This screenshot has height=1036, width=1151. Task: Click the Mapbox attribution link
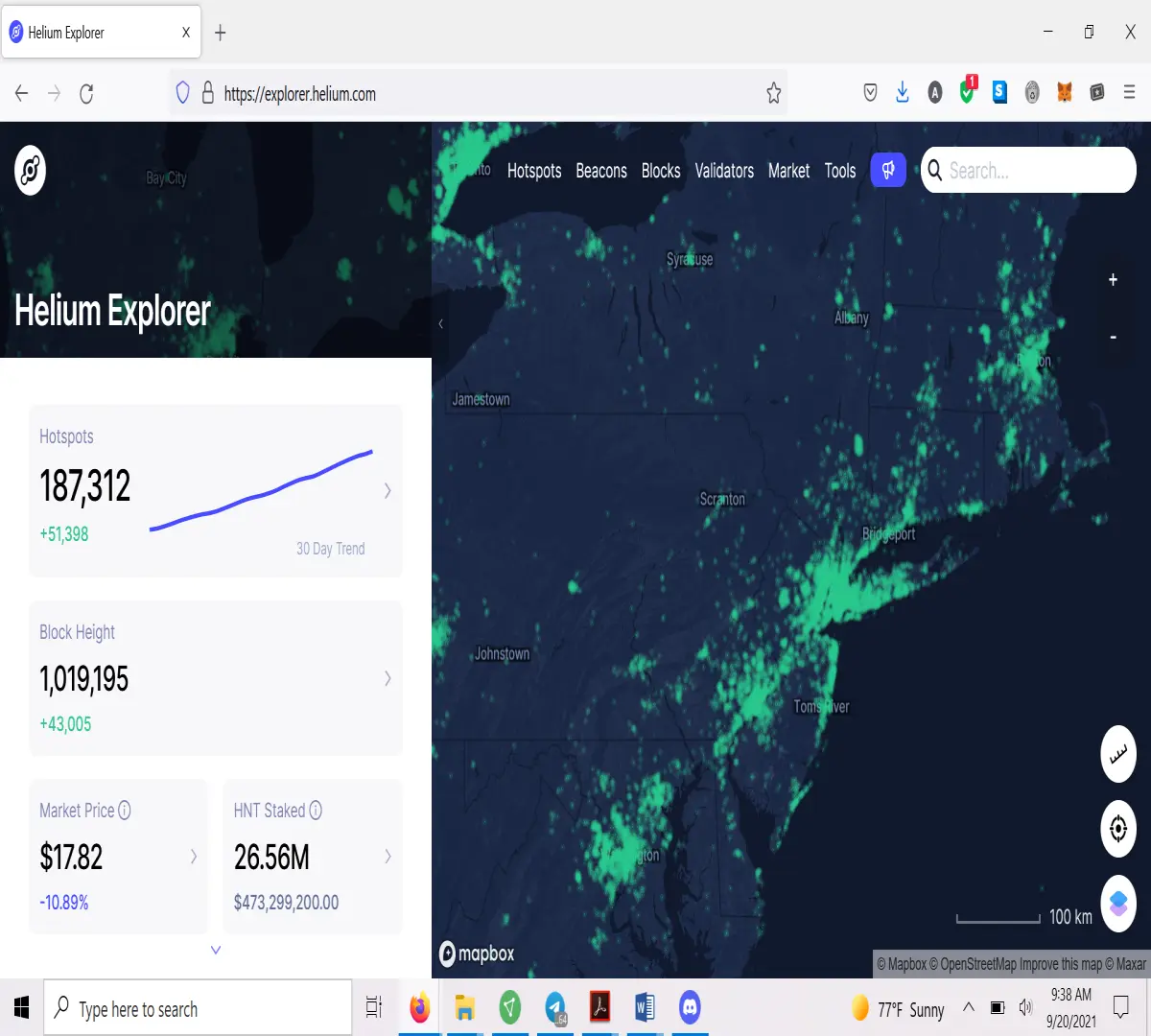pos(902,964)
